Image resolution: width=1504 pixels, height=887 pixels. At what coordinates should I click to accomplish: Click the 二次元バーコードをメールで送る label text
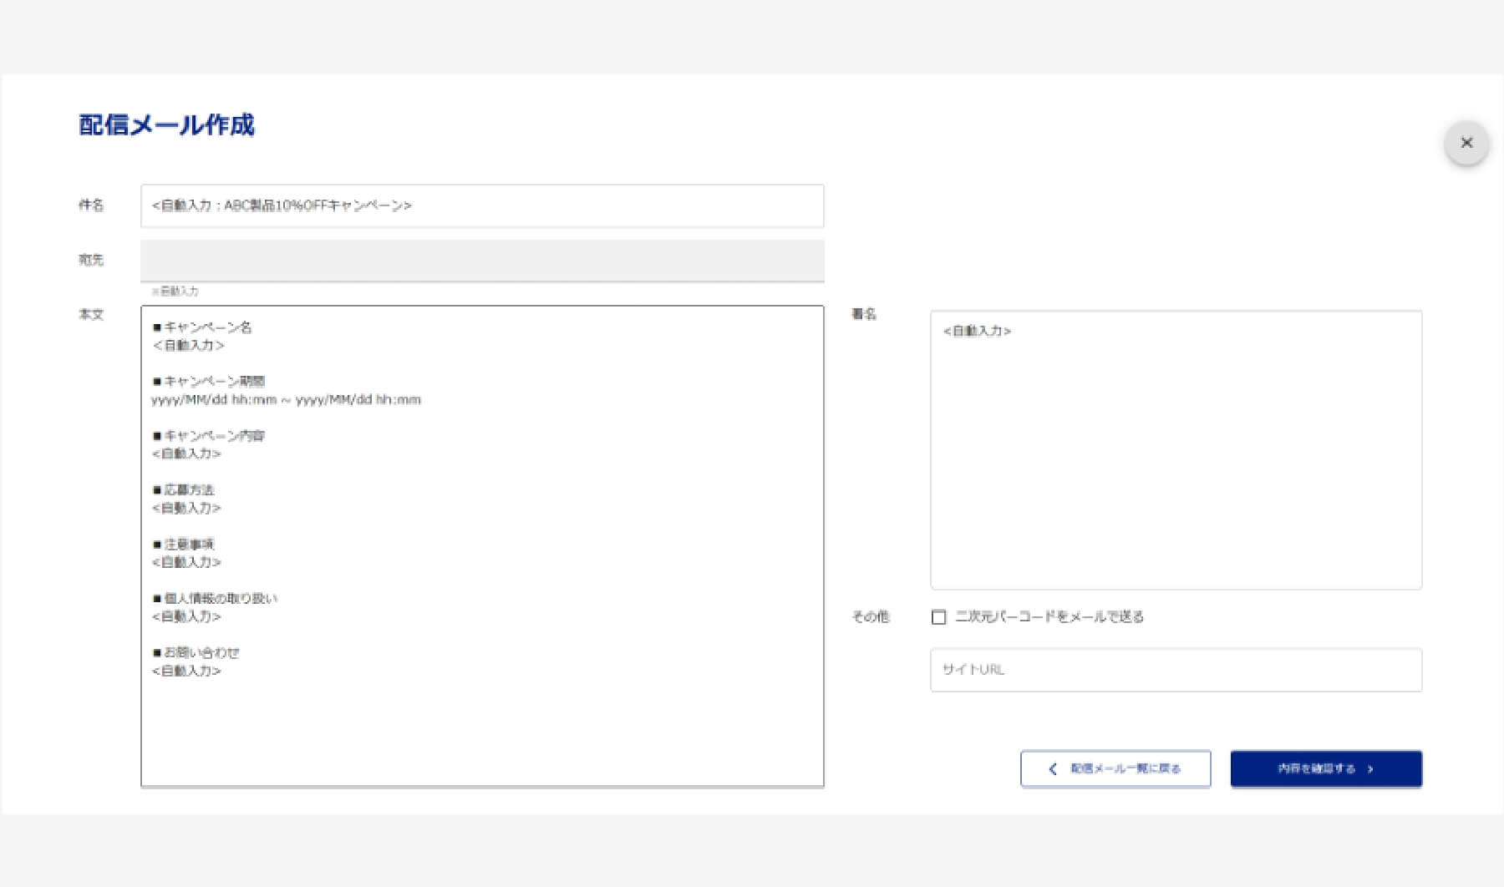pos(1049,617)
